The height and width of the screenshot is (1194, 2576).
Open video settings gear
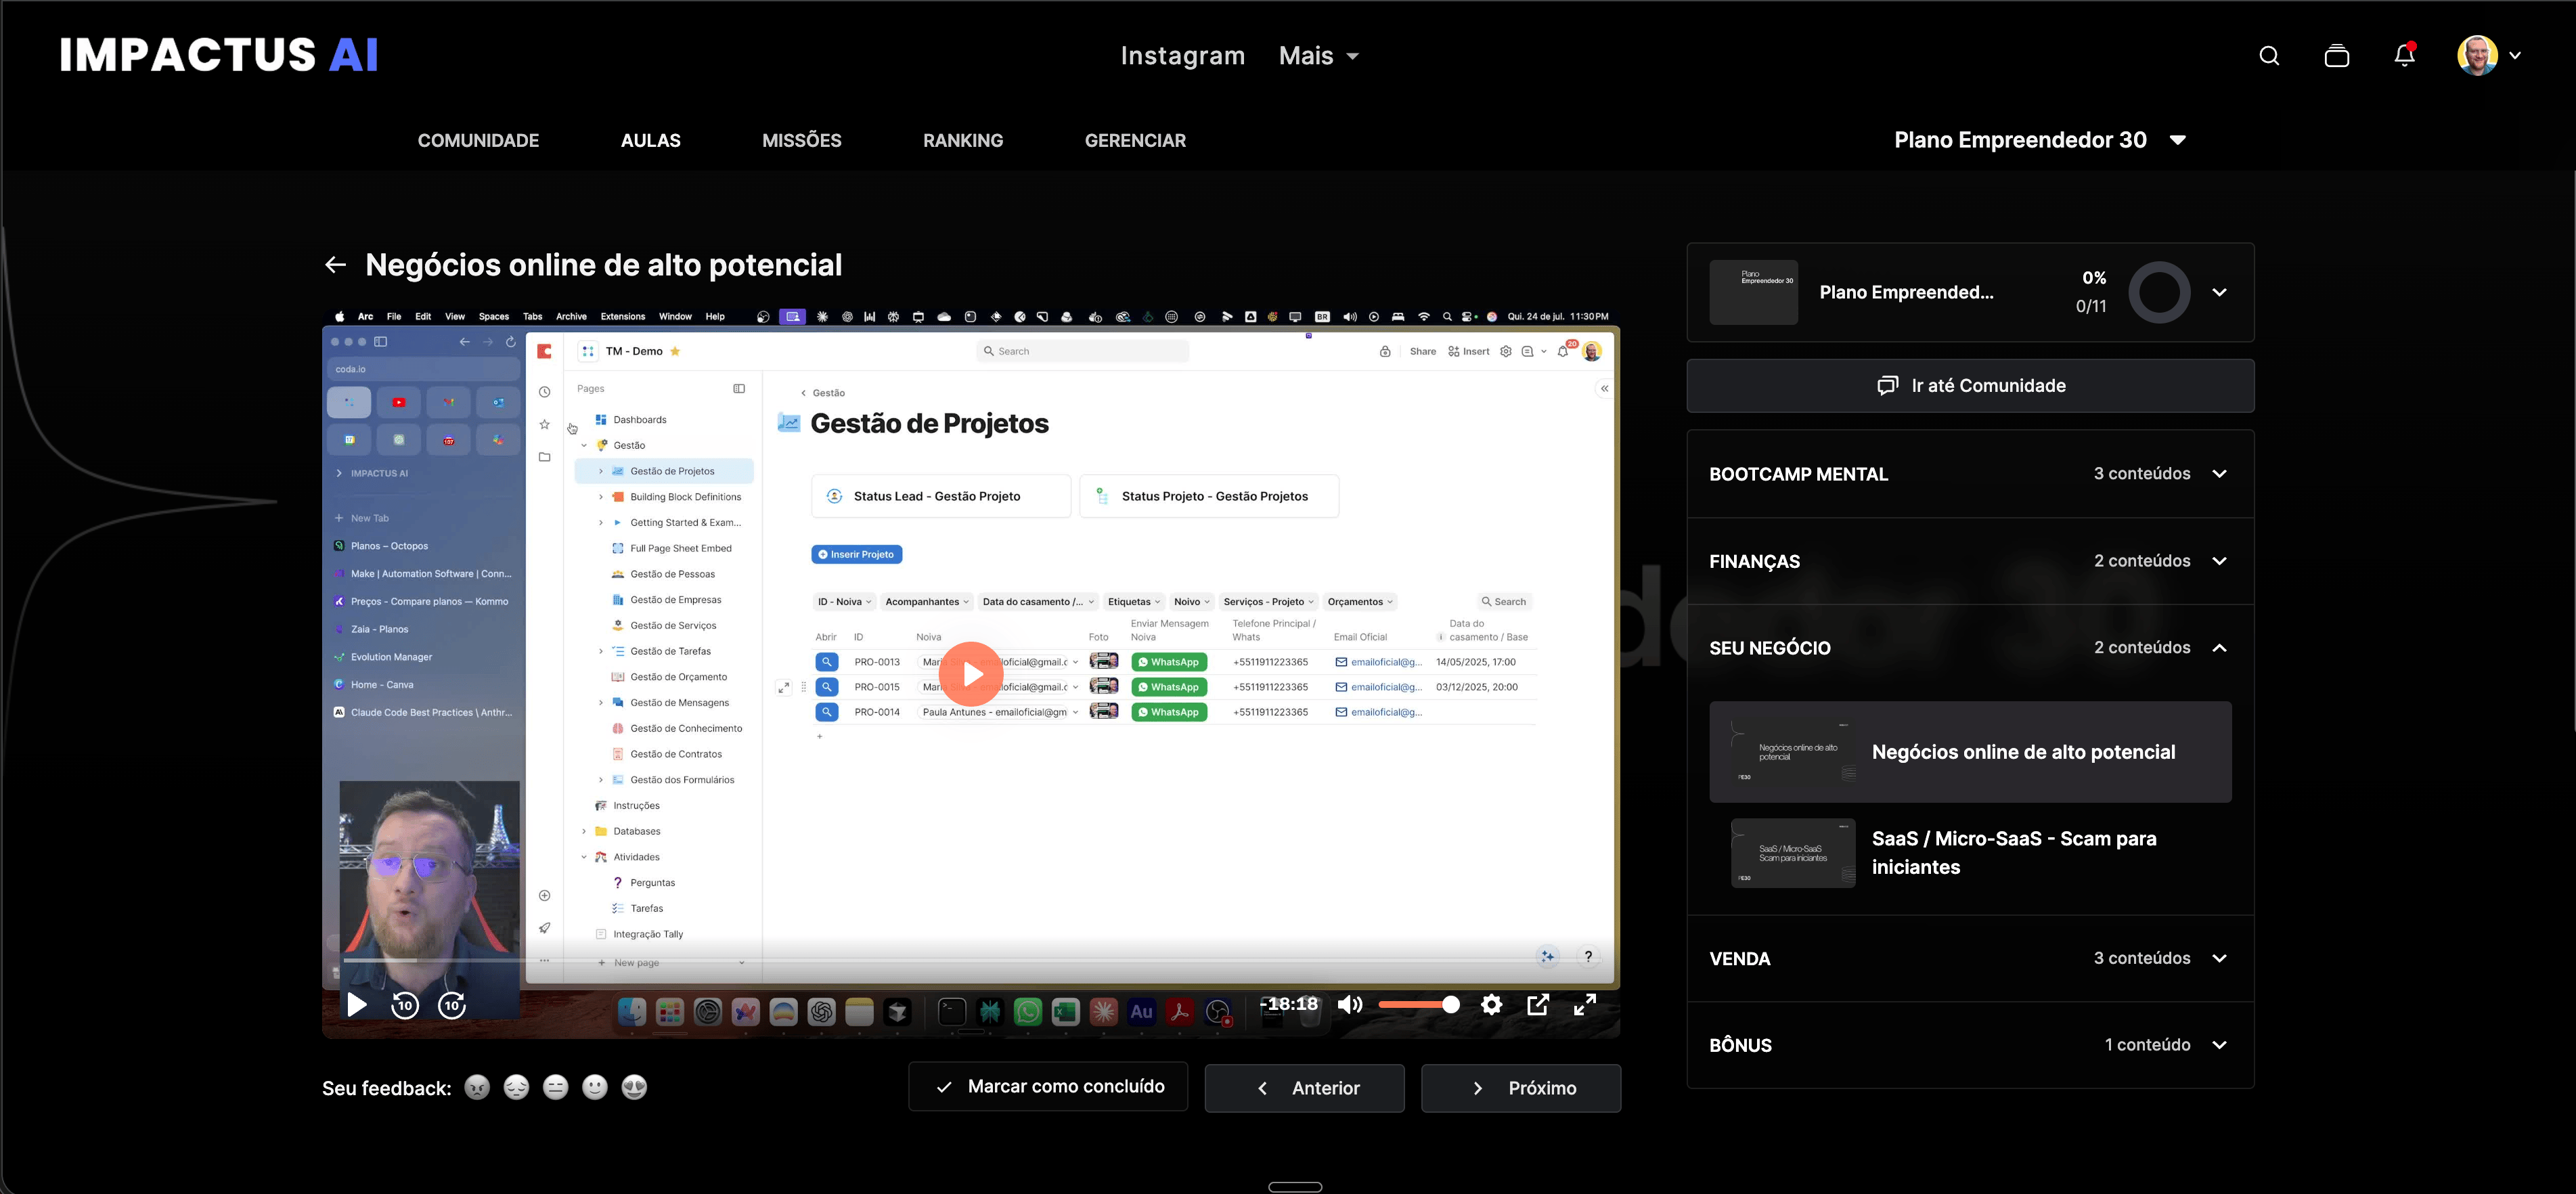(1491, 1005)
